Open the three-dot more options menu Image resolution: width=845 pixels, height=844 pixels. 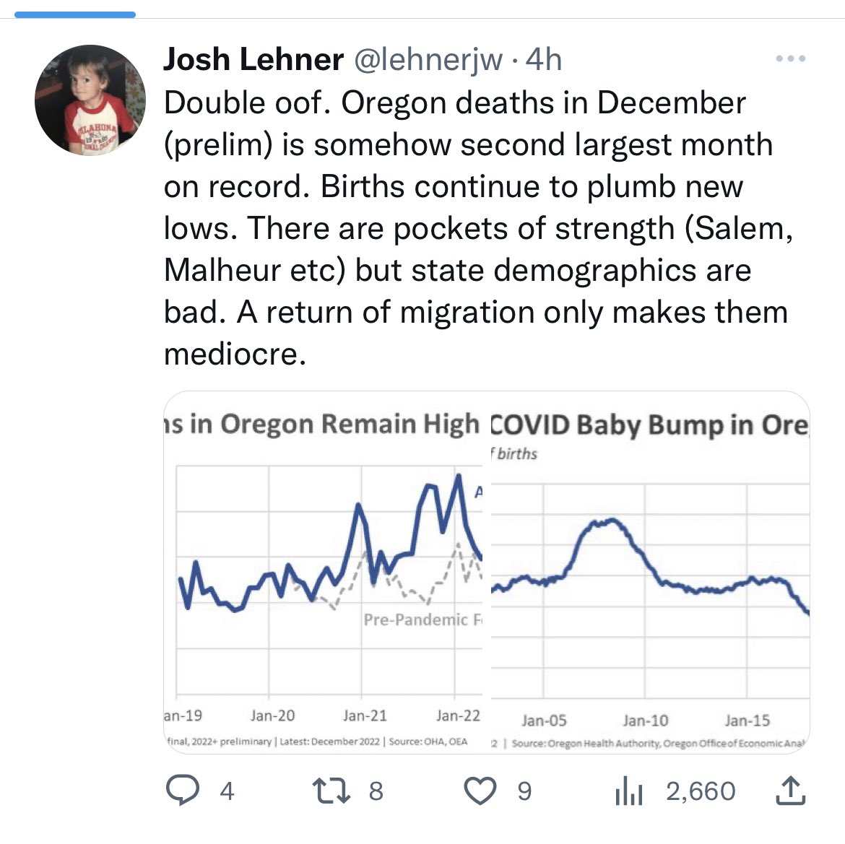pos(790,59)
